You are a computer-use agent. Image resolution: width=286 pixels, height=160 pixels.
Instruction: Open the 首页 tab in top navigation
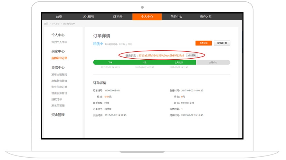[x=59, y=17]
